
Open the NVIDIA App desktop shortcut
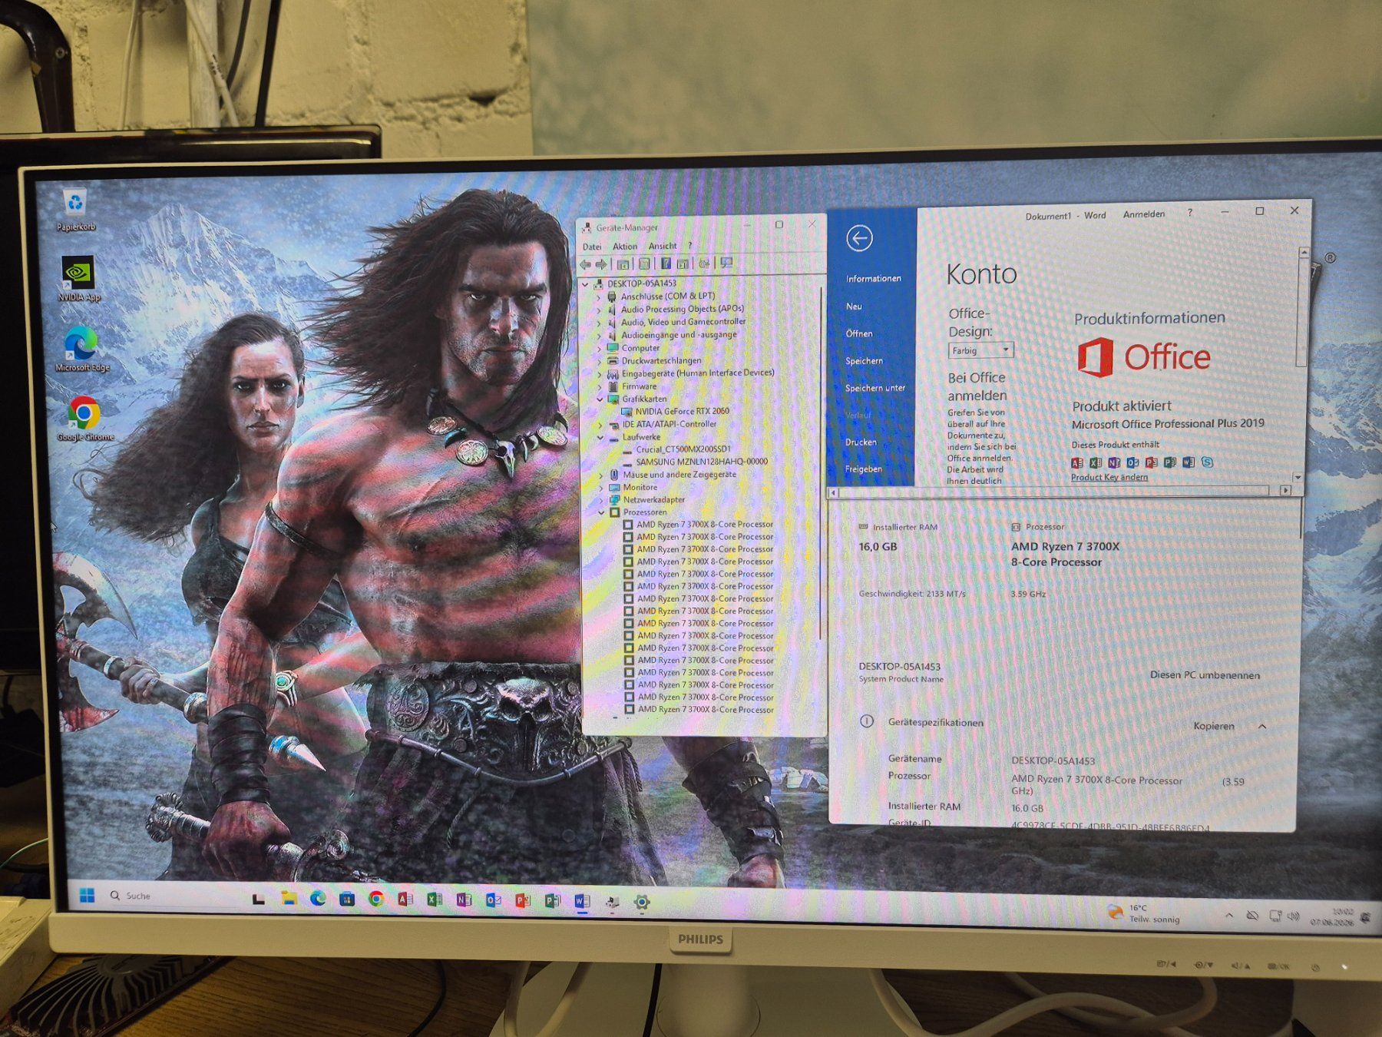[78, 278]
